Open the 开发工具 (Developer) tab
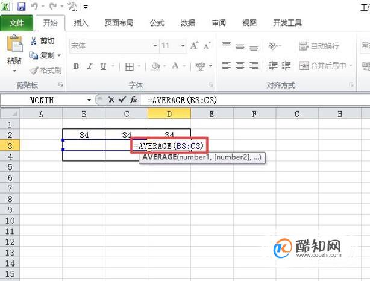This screenshot has height=281, width=370. (x=287, y=23)
